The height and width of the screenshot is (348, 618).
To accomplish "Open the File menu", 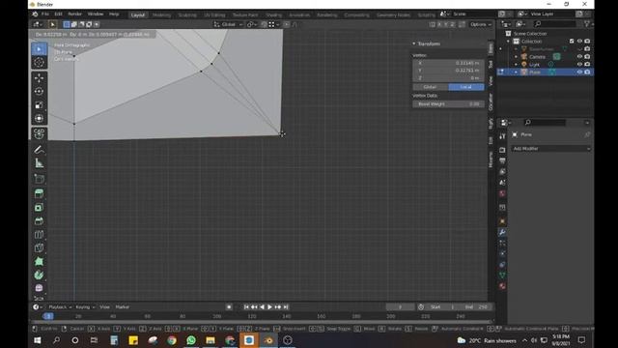I will pyautogui.click(x=45, y=14).
